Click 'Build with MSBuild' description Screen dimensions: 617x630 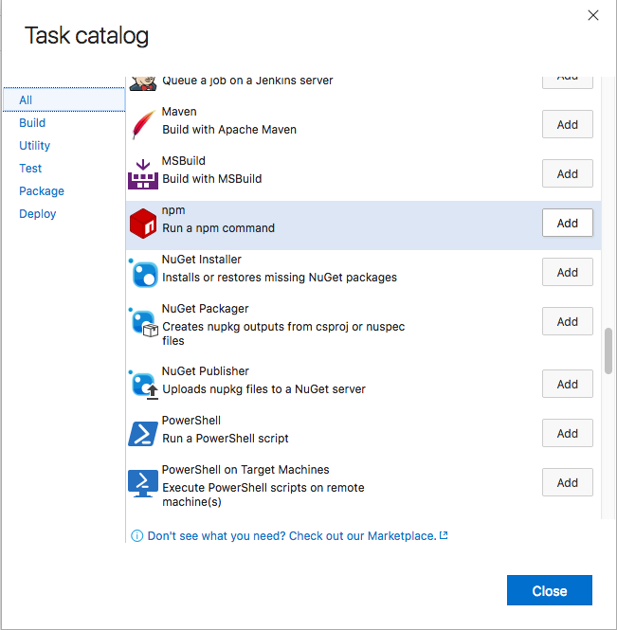click(212, 179)
